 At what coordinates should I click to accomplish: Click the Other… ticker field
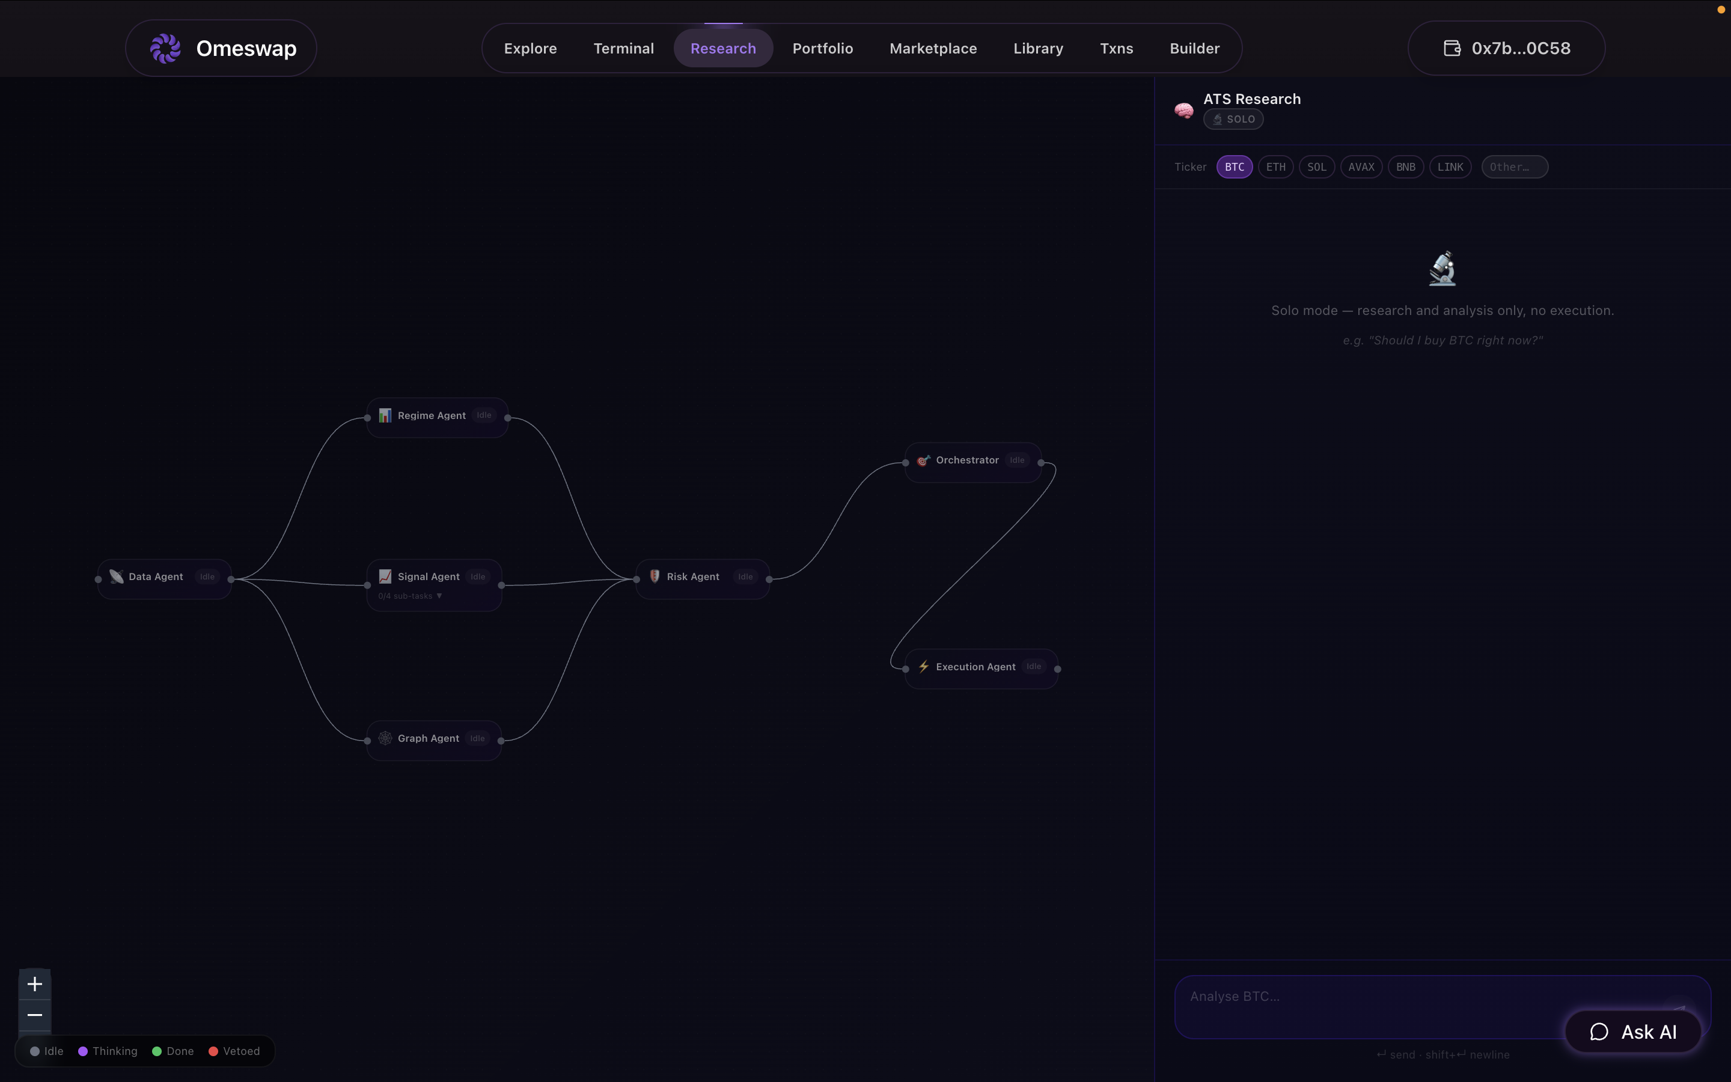coord(1514,167)
